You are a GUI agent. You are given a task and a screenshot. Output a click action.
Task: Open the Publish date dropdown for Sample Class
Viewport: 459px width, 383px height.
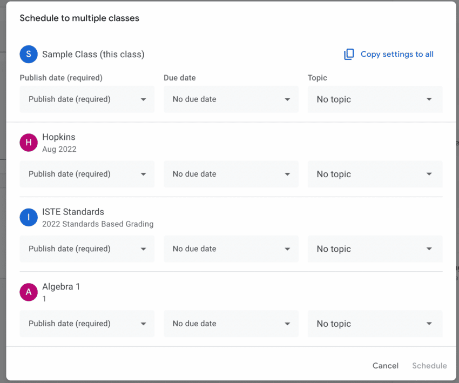click(86, 99)
